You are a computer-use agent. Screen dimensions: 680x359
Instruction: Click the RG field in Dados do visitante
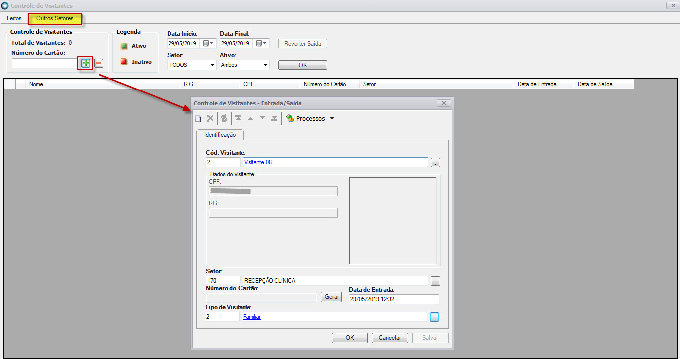(x=273, y=213)
